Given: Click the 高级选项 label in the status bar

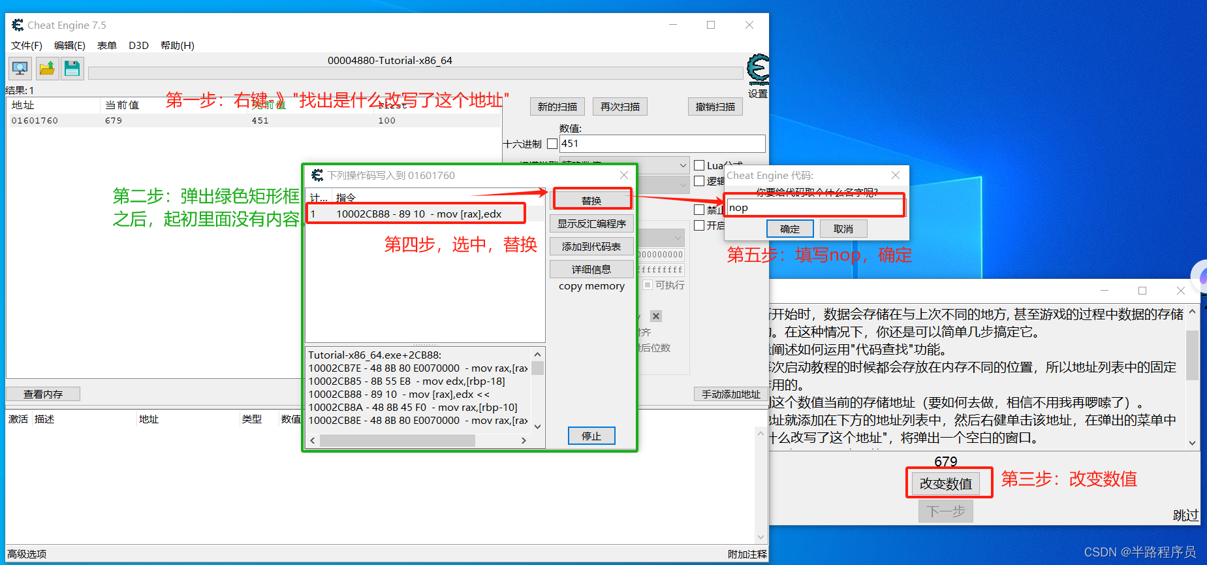Looking at the screenshot, I should tap(27, 554).
